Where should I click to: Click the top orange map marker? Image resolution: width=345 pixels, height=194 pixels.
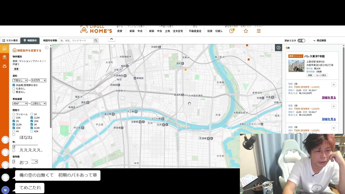[247, 45]
